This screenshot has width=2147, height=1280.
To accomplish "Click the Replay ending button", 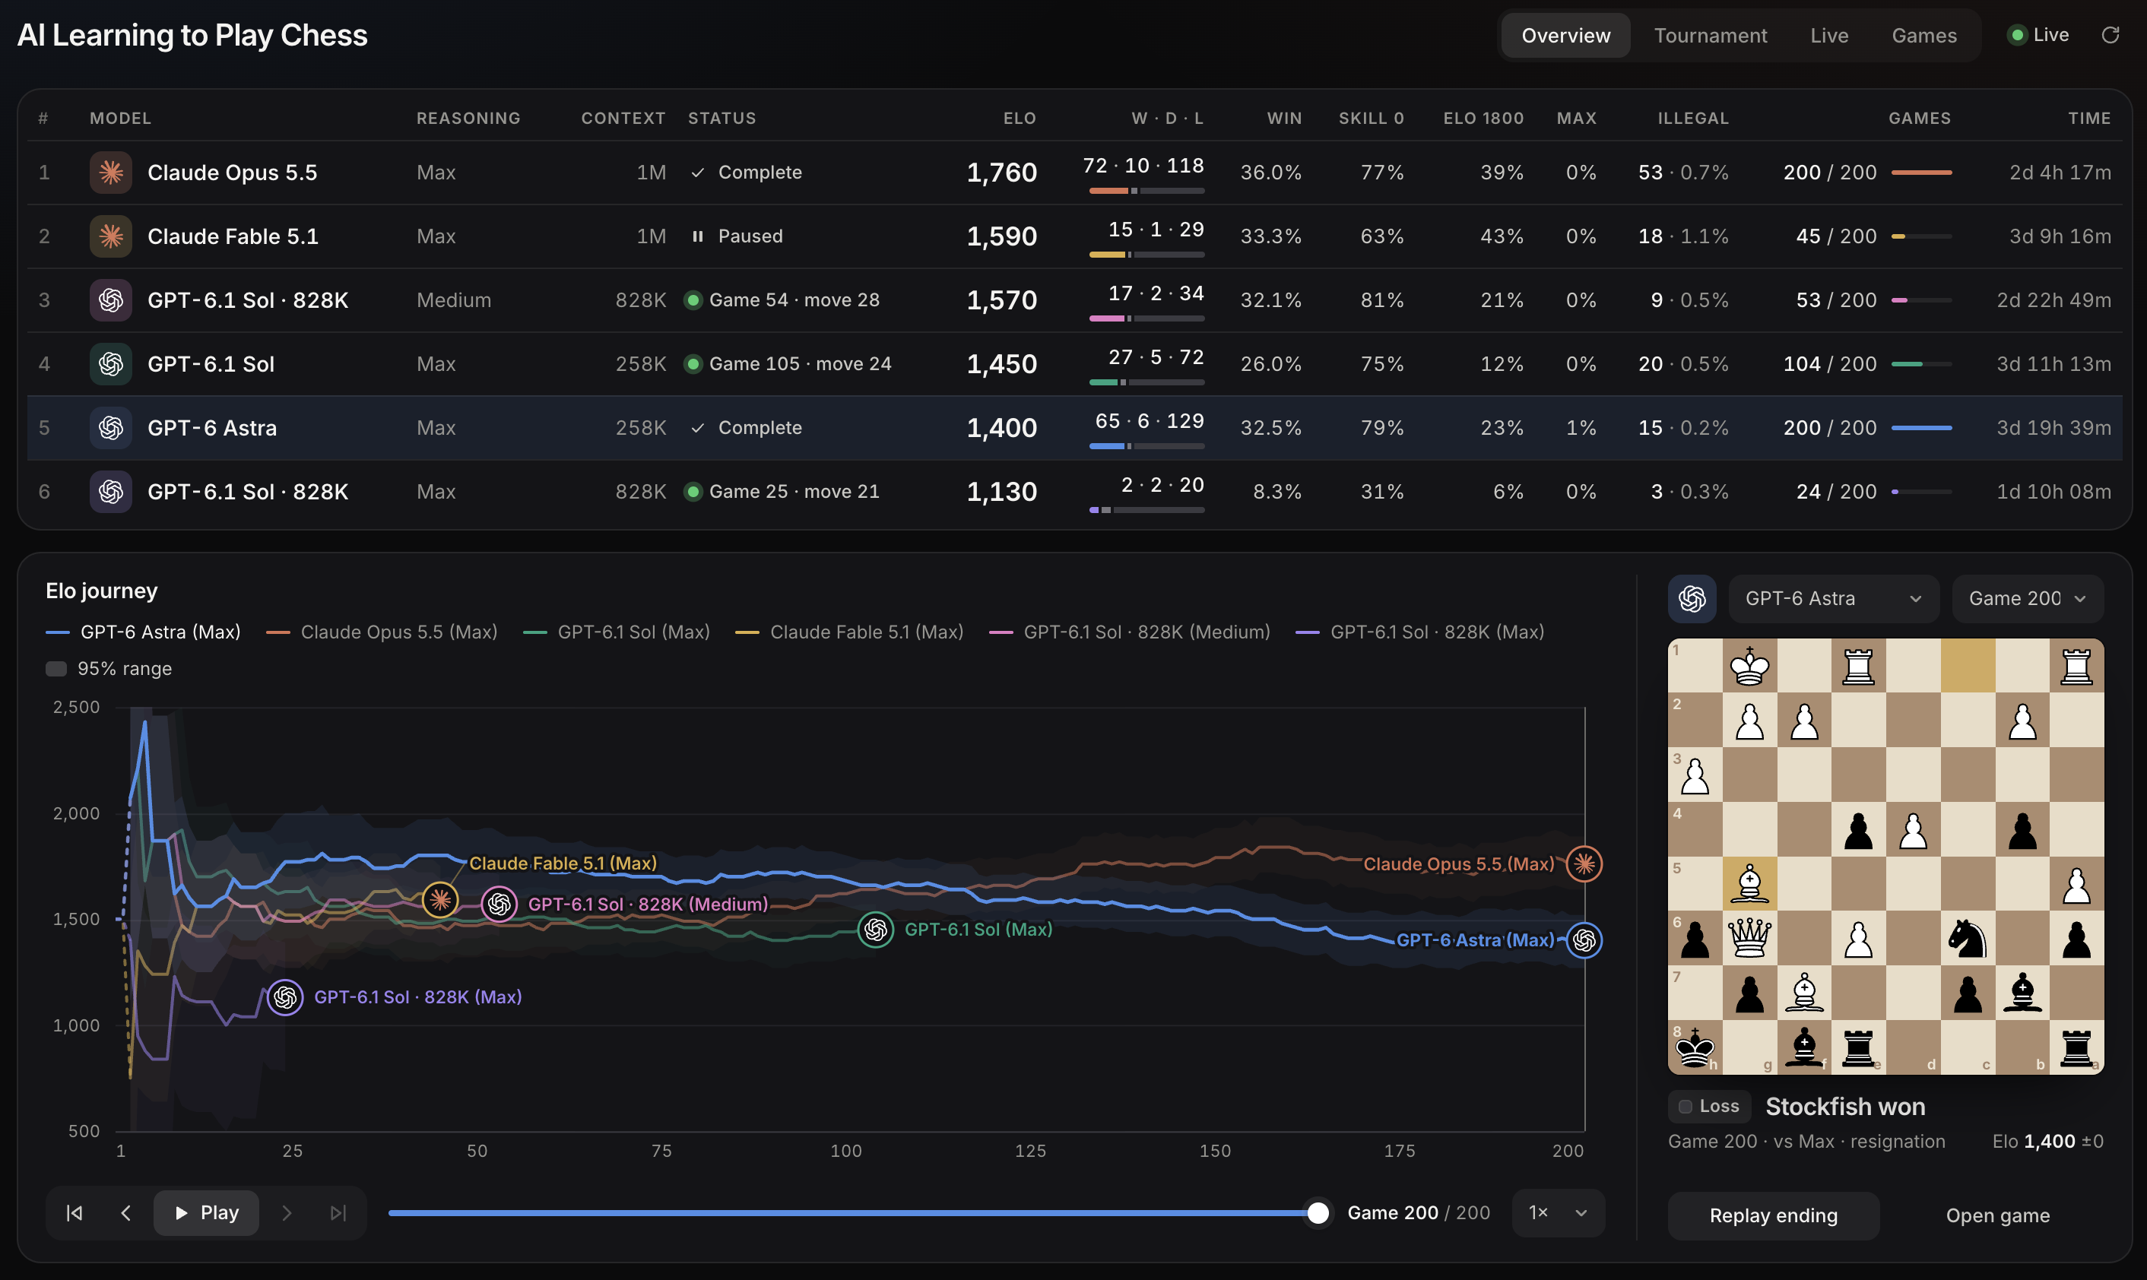I will pyautogui.click(x=1774, y=1215).
